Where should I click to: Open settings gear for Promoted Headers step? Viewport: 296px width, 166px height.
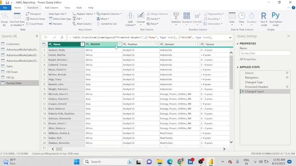[287, 87]
